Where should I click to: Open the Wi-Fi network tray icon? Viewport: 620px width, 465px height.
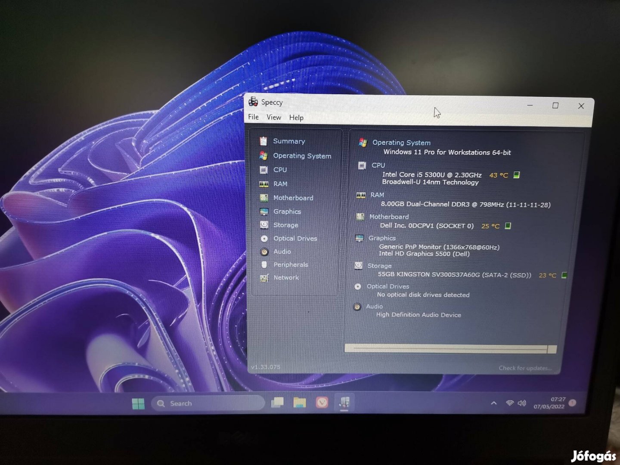click(510, 403)
